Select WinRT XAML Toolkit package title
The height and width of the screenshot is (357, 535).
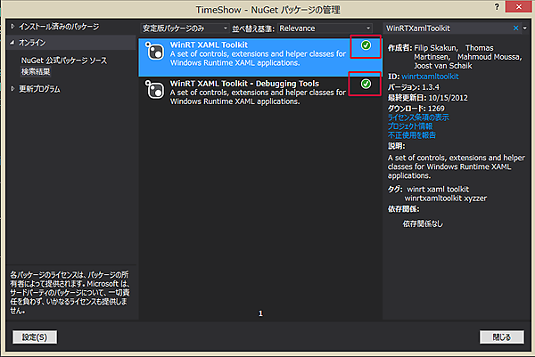pos(209,45)
